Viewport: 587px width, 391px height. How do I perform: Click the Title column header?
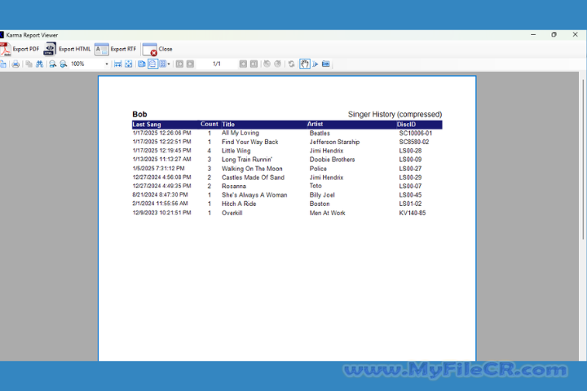228,124
